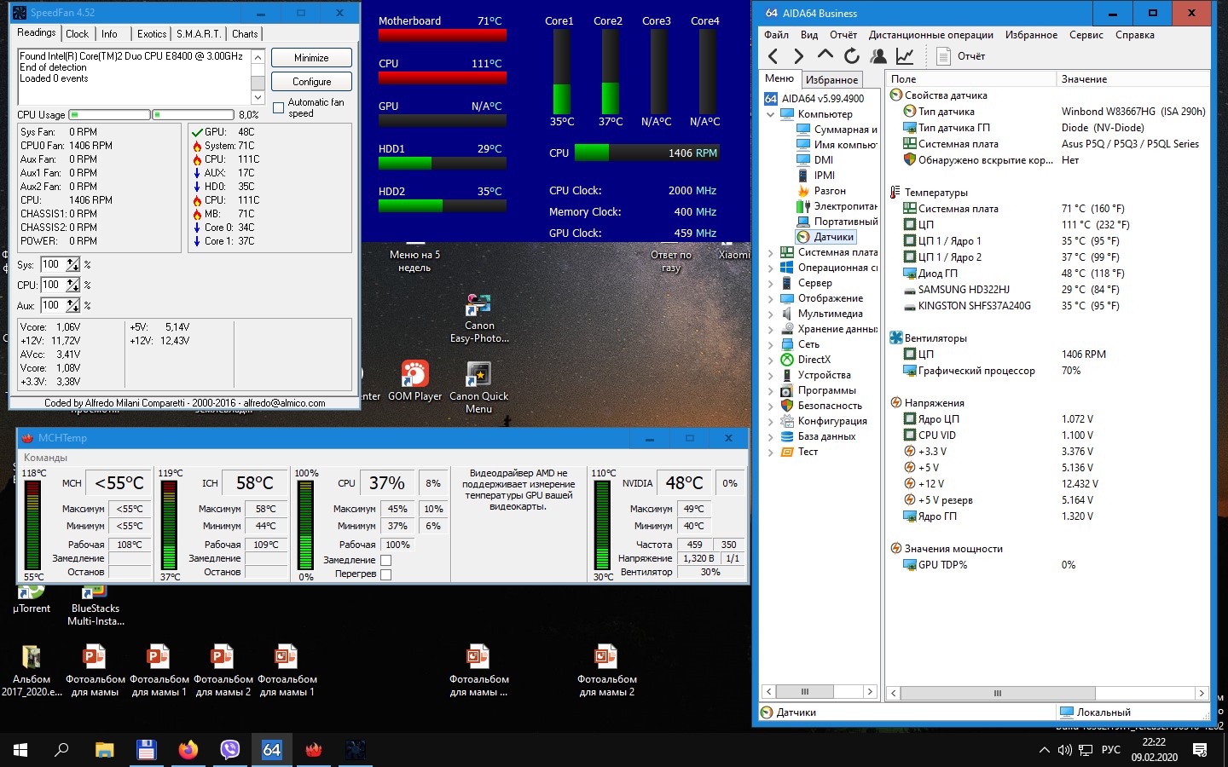Open Дистанционные операции menu in AIDA64
Viewport: 1228px width, 767px height.
point(931,35)
